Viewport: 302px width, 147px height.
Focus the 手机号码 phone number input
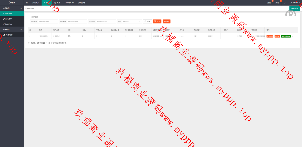pyautogui.click(x=77, y=21)
